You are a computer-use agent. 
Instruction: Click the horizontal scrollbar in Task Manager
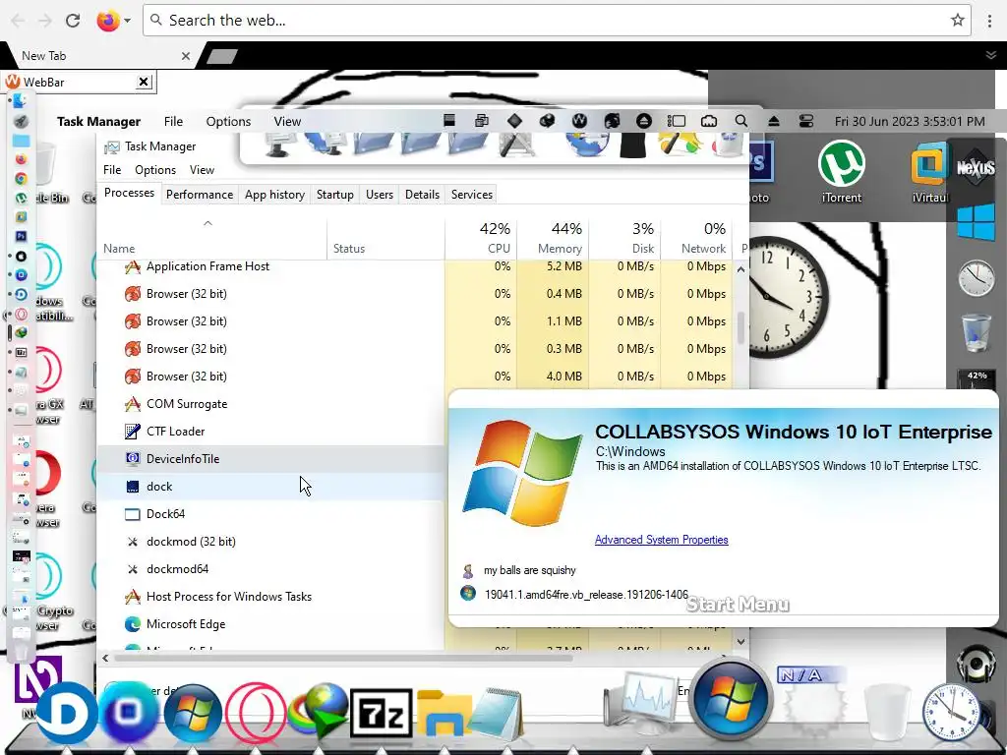[343, 658]
